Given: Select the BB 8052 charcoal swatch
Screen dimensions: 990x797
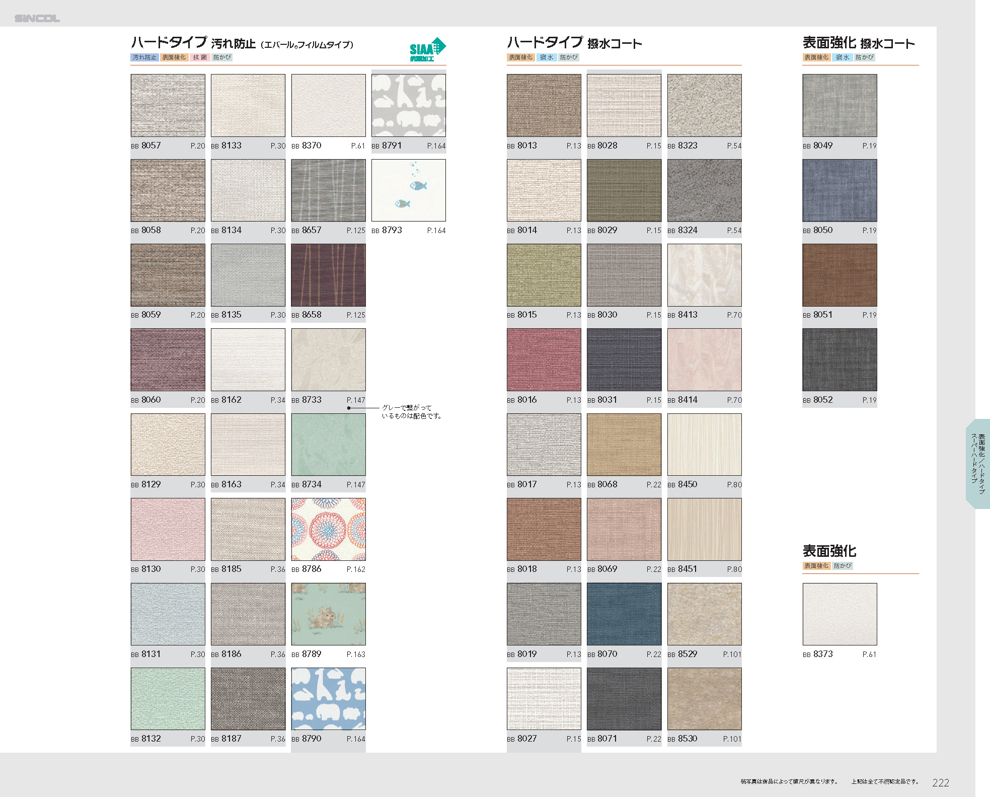Looking at the screenshot, I should coord(840,359).
